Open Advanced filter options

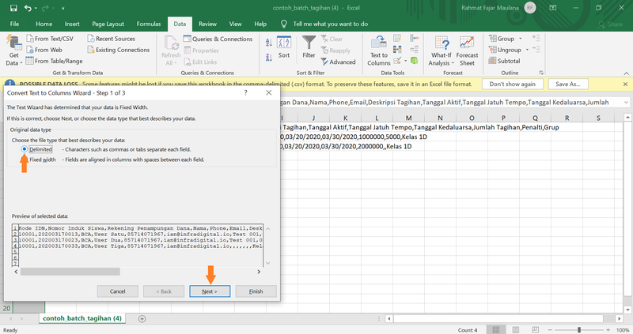coord(339,62)
